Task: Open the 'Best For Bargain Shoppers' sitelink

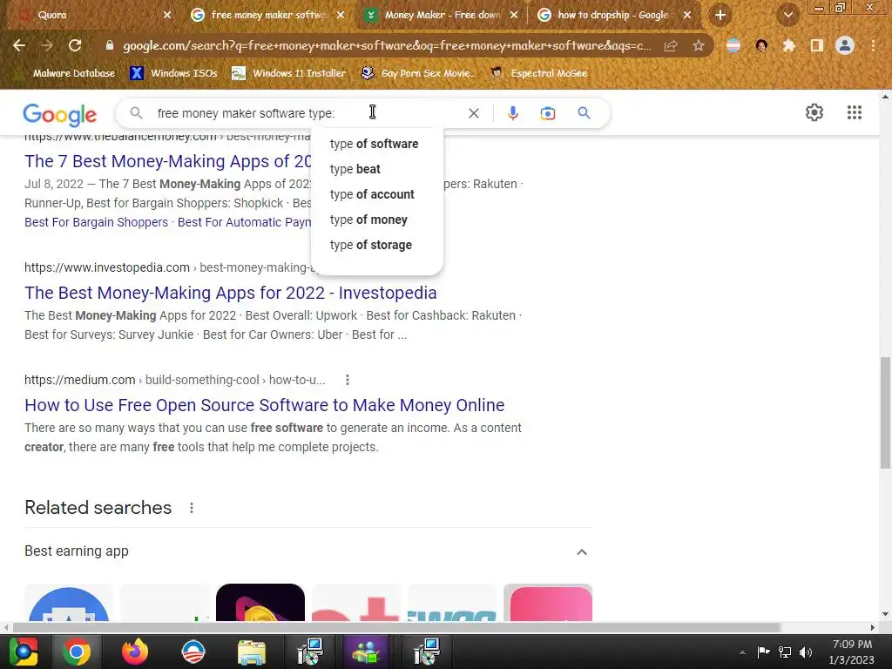Action: (96, 222)
